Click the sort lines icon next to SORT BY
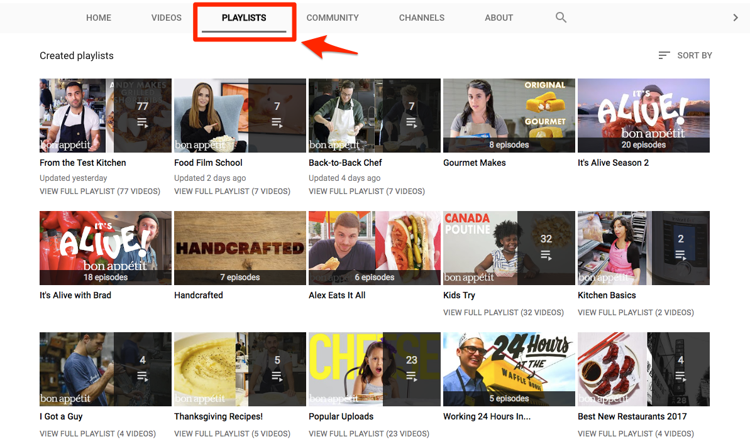750x444 pixels. coord(664,55)
